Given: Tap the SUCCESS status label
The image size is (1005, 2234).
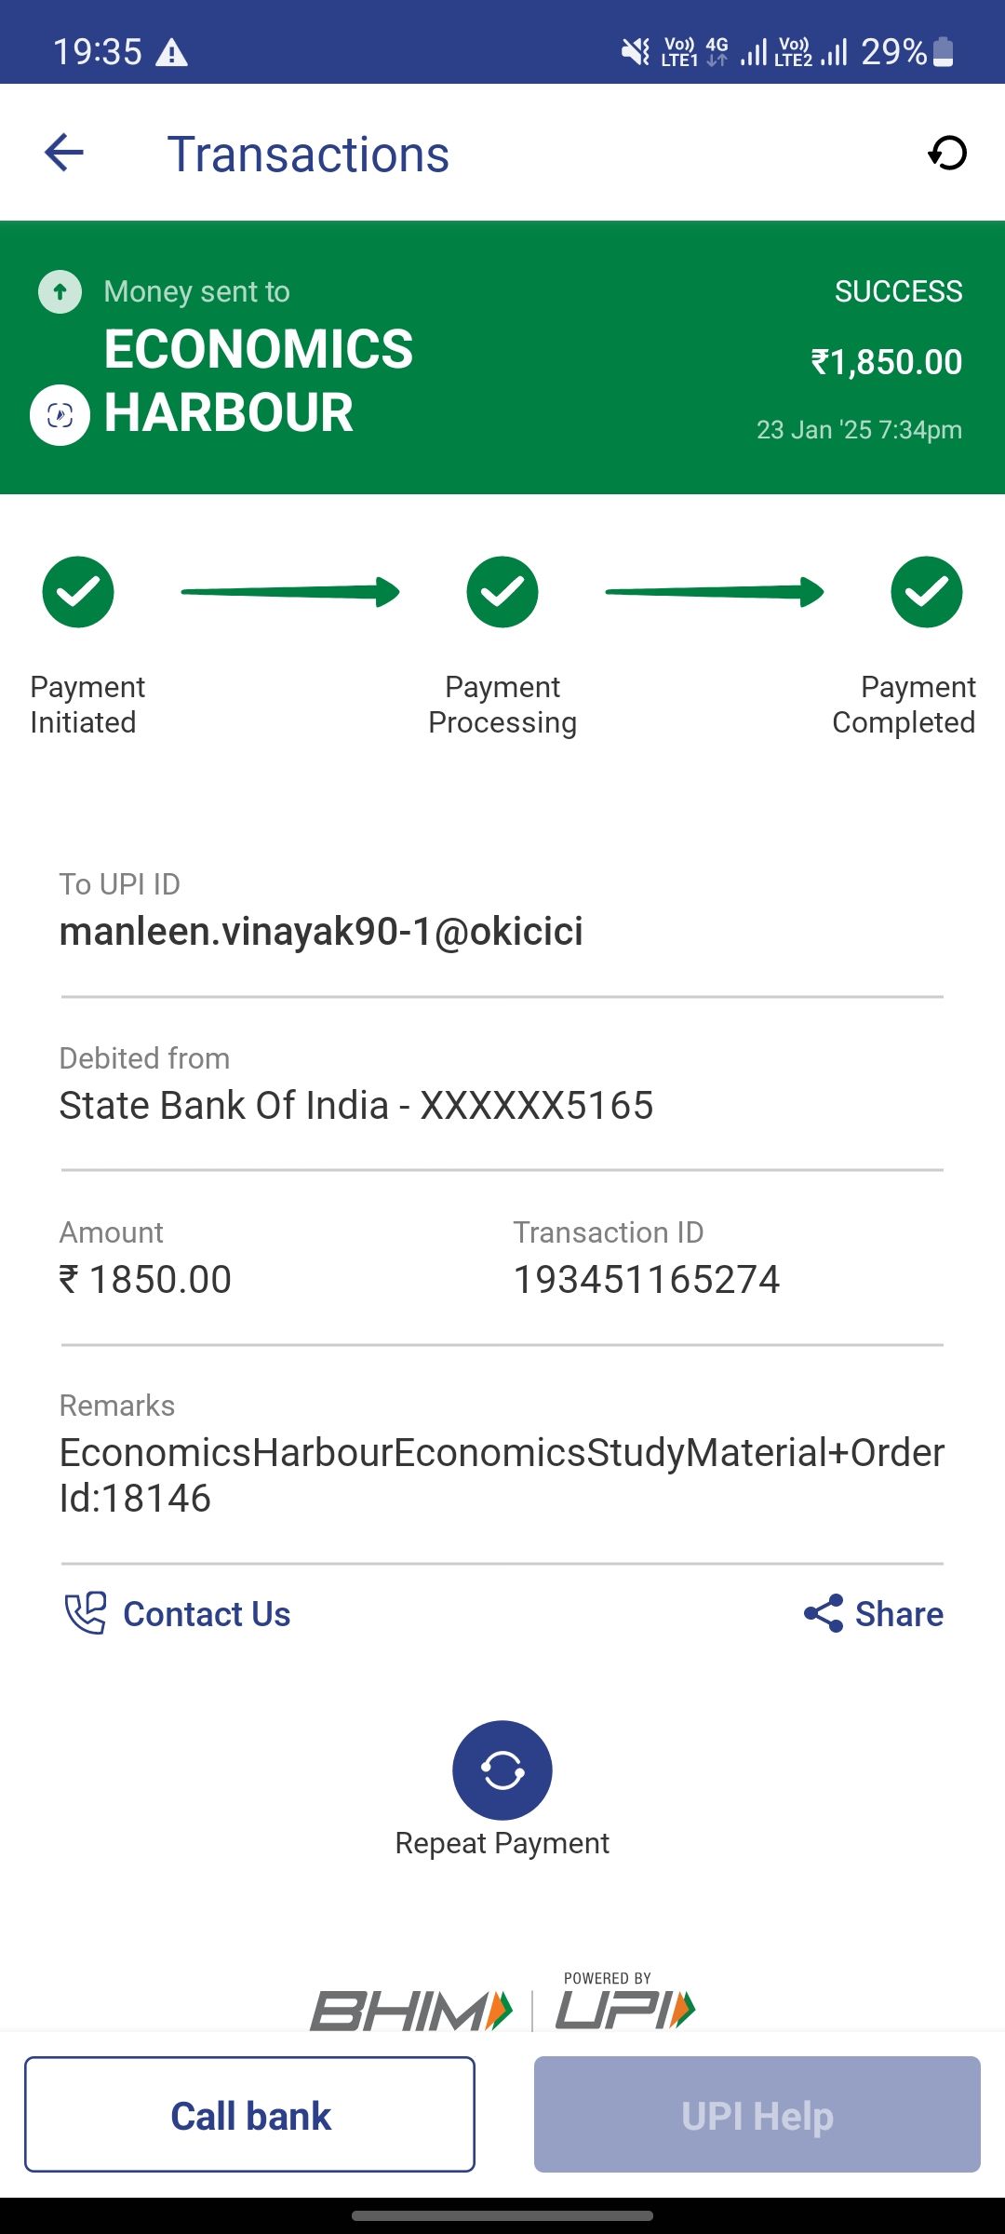Looking at the screenshot, I should pos(898,291).
